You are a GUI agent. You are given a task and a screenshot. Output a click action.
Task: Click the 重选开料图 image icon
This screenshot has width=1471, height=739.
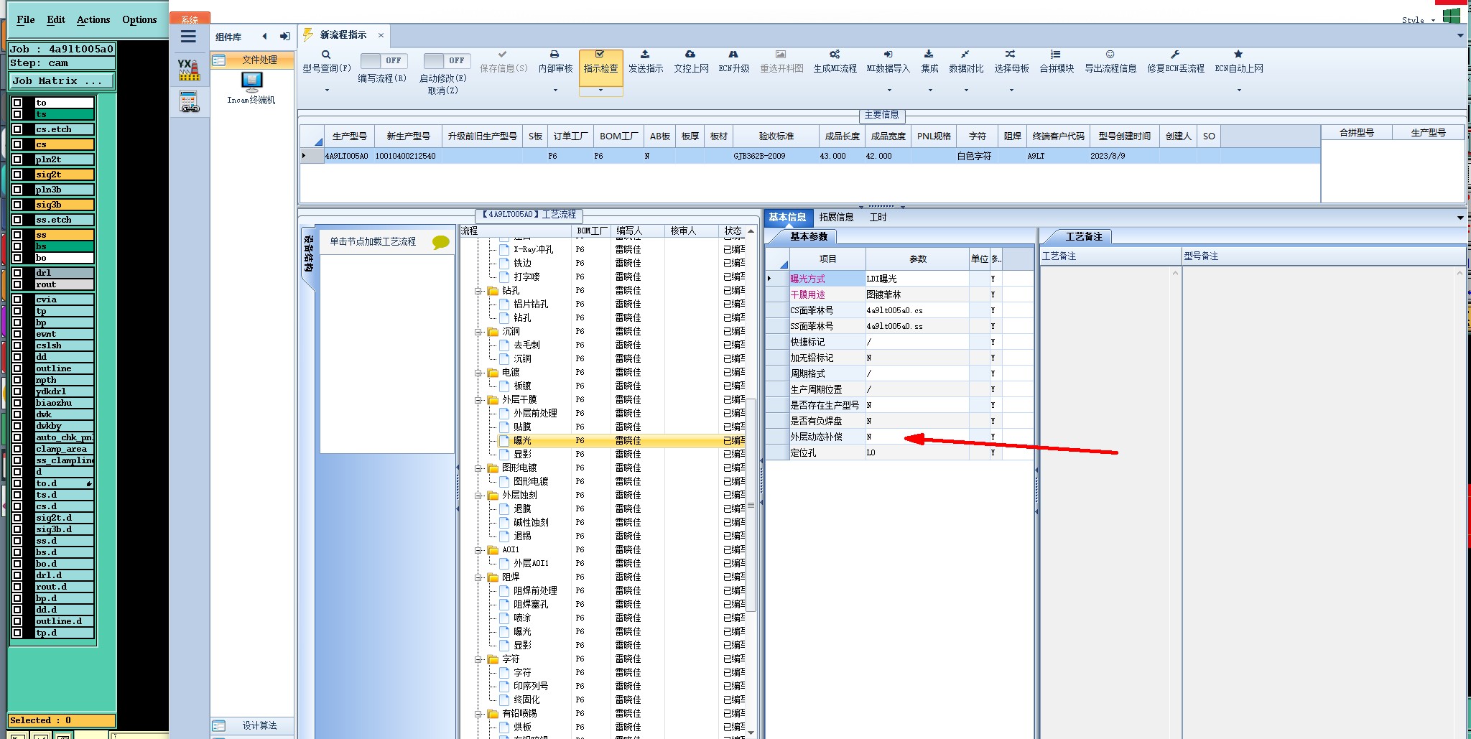[781, 55]
